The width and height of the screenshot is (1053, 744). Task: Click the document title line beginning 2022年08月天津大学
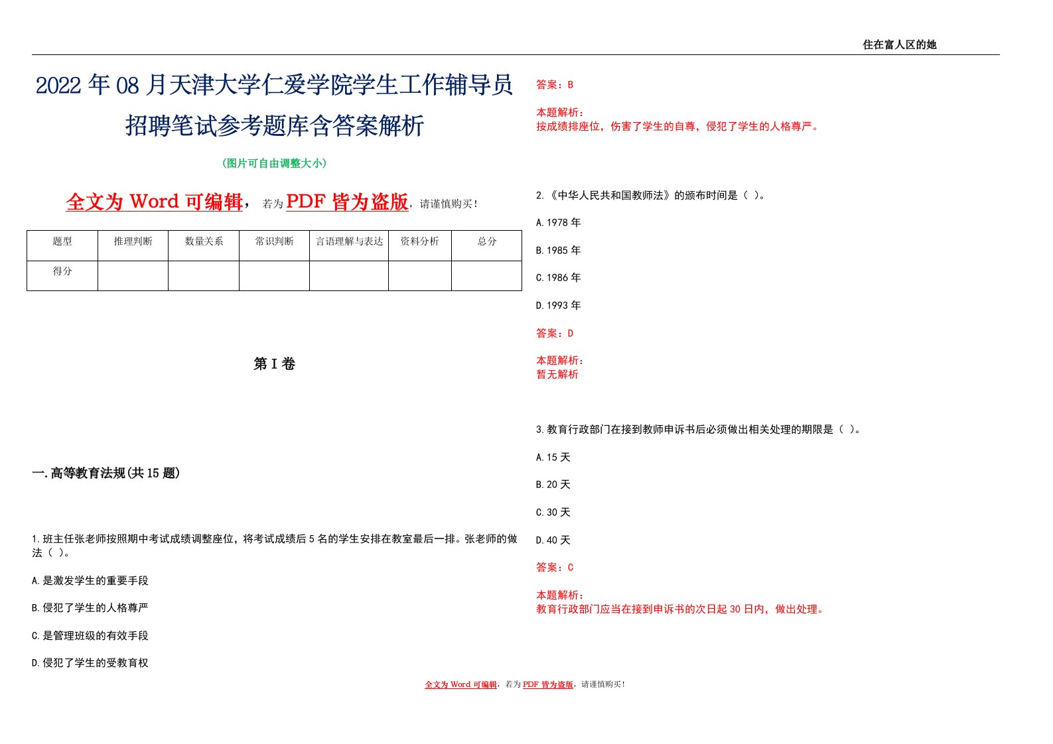274,86
